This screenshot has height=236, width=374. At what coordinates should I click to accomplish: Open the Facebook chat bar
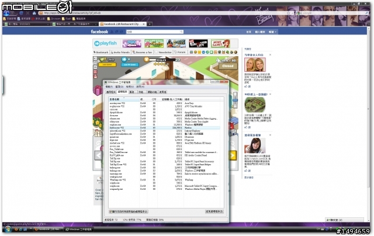(x=345, y=220)
